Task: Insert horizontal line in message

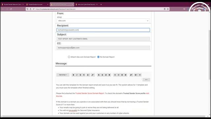Action: (140, 75)
